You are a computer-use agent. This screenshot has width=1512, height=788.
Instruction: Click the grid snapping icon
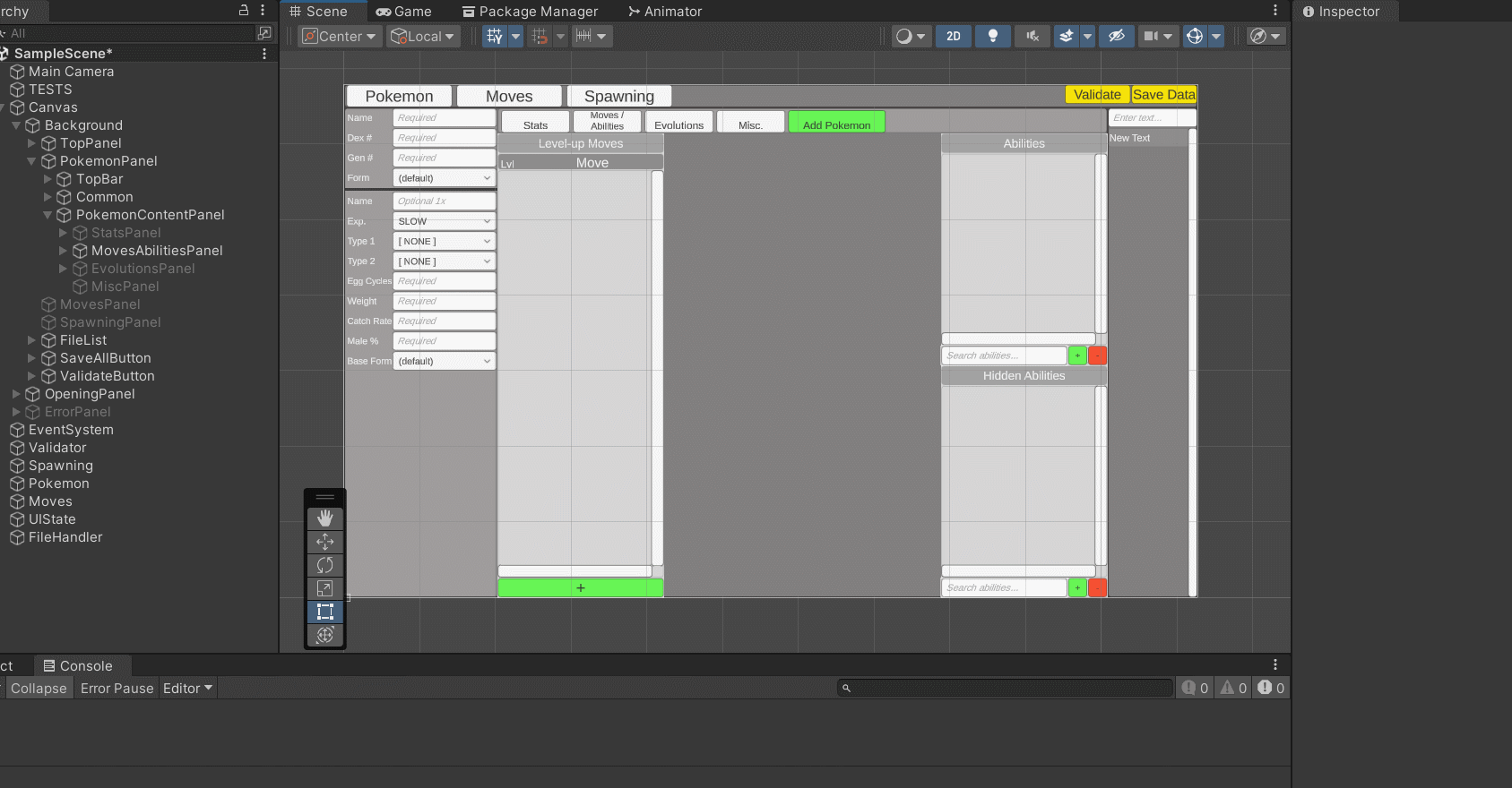click(x=540, y=36)
